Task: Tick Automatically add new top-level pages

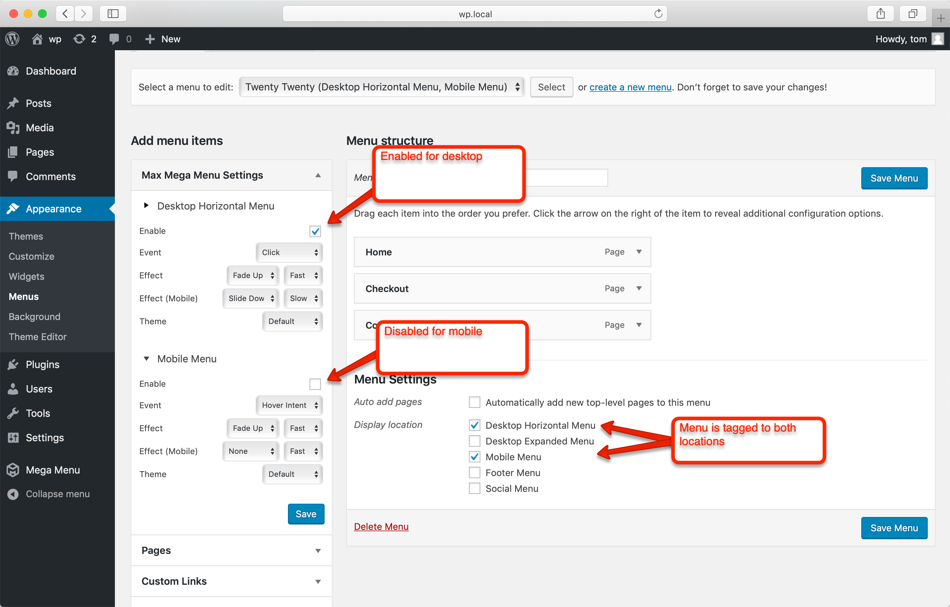Action: tap(474, 402)
